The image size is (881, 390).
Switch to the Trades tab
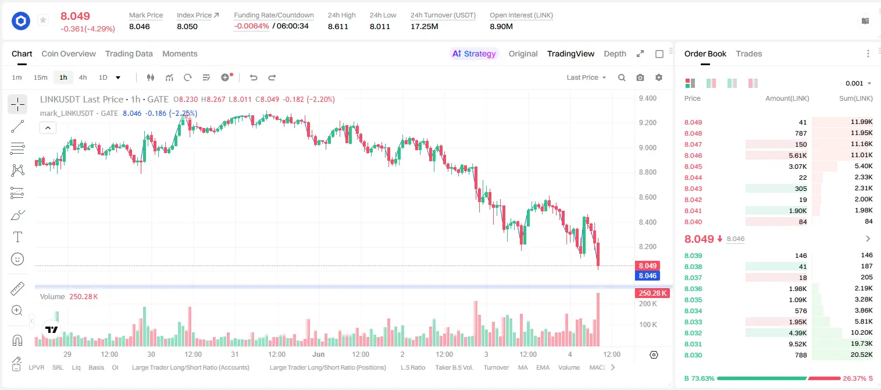[x=748, y=54]
